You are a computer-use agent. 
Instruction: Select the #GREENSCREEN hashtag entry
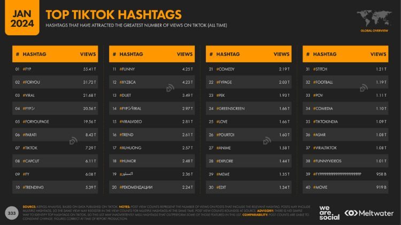tap(230, 108)
